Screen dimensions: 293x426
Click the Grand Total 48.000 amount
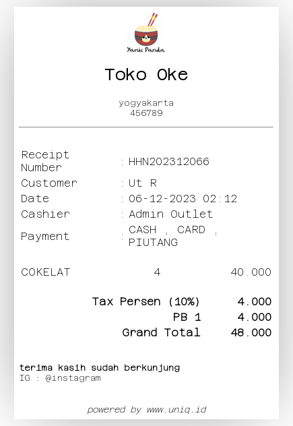(251, 332)
